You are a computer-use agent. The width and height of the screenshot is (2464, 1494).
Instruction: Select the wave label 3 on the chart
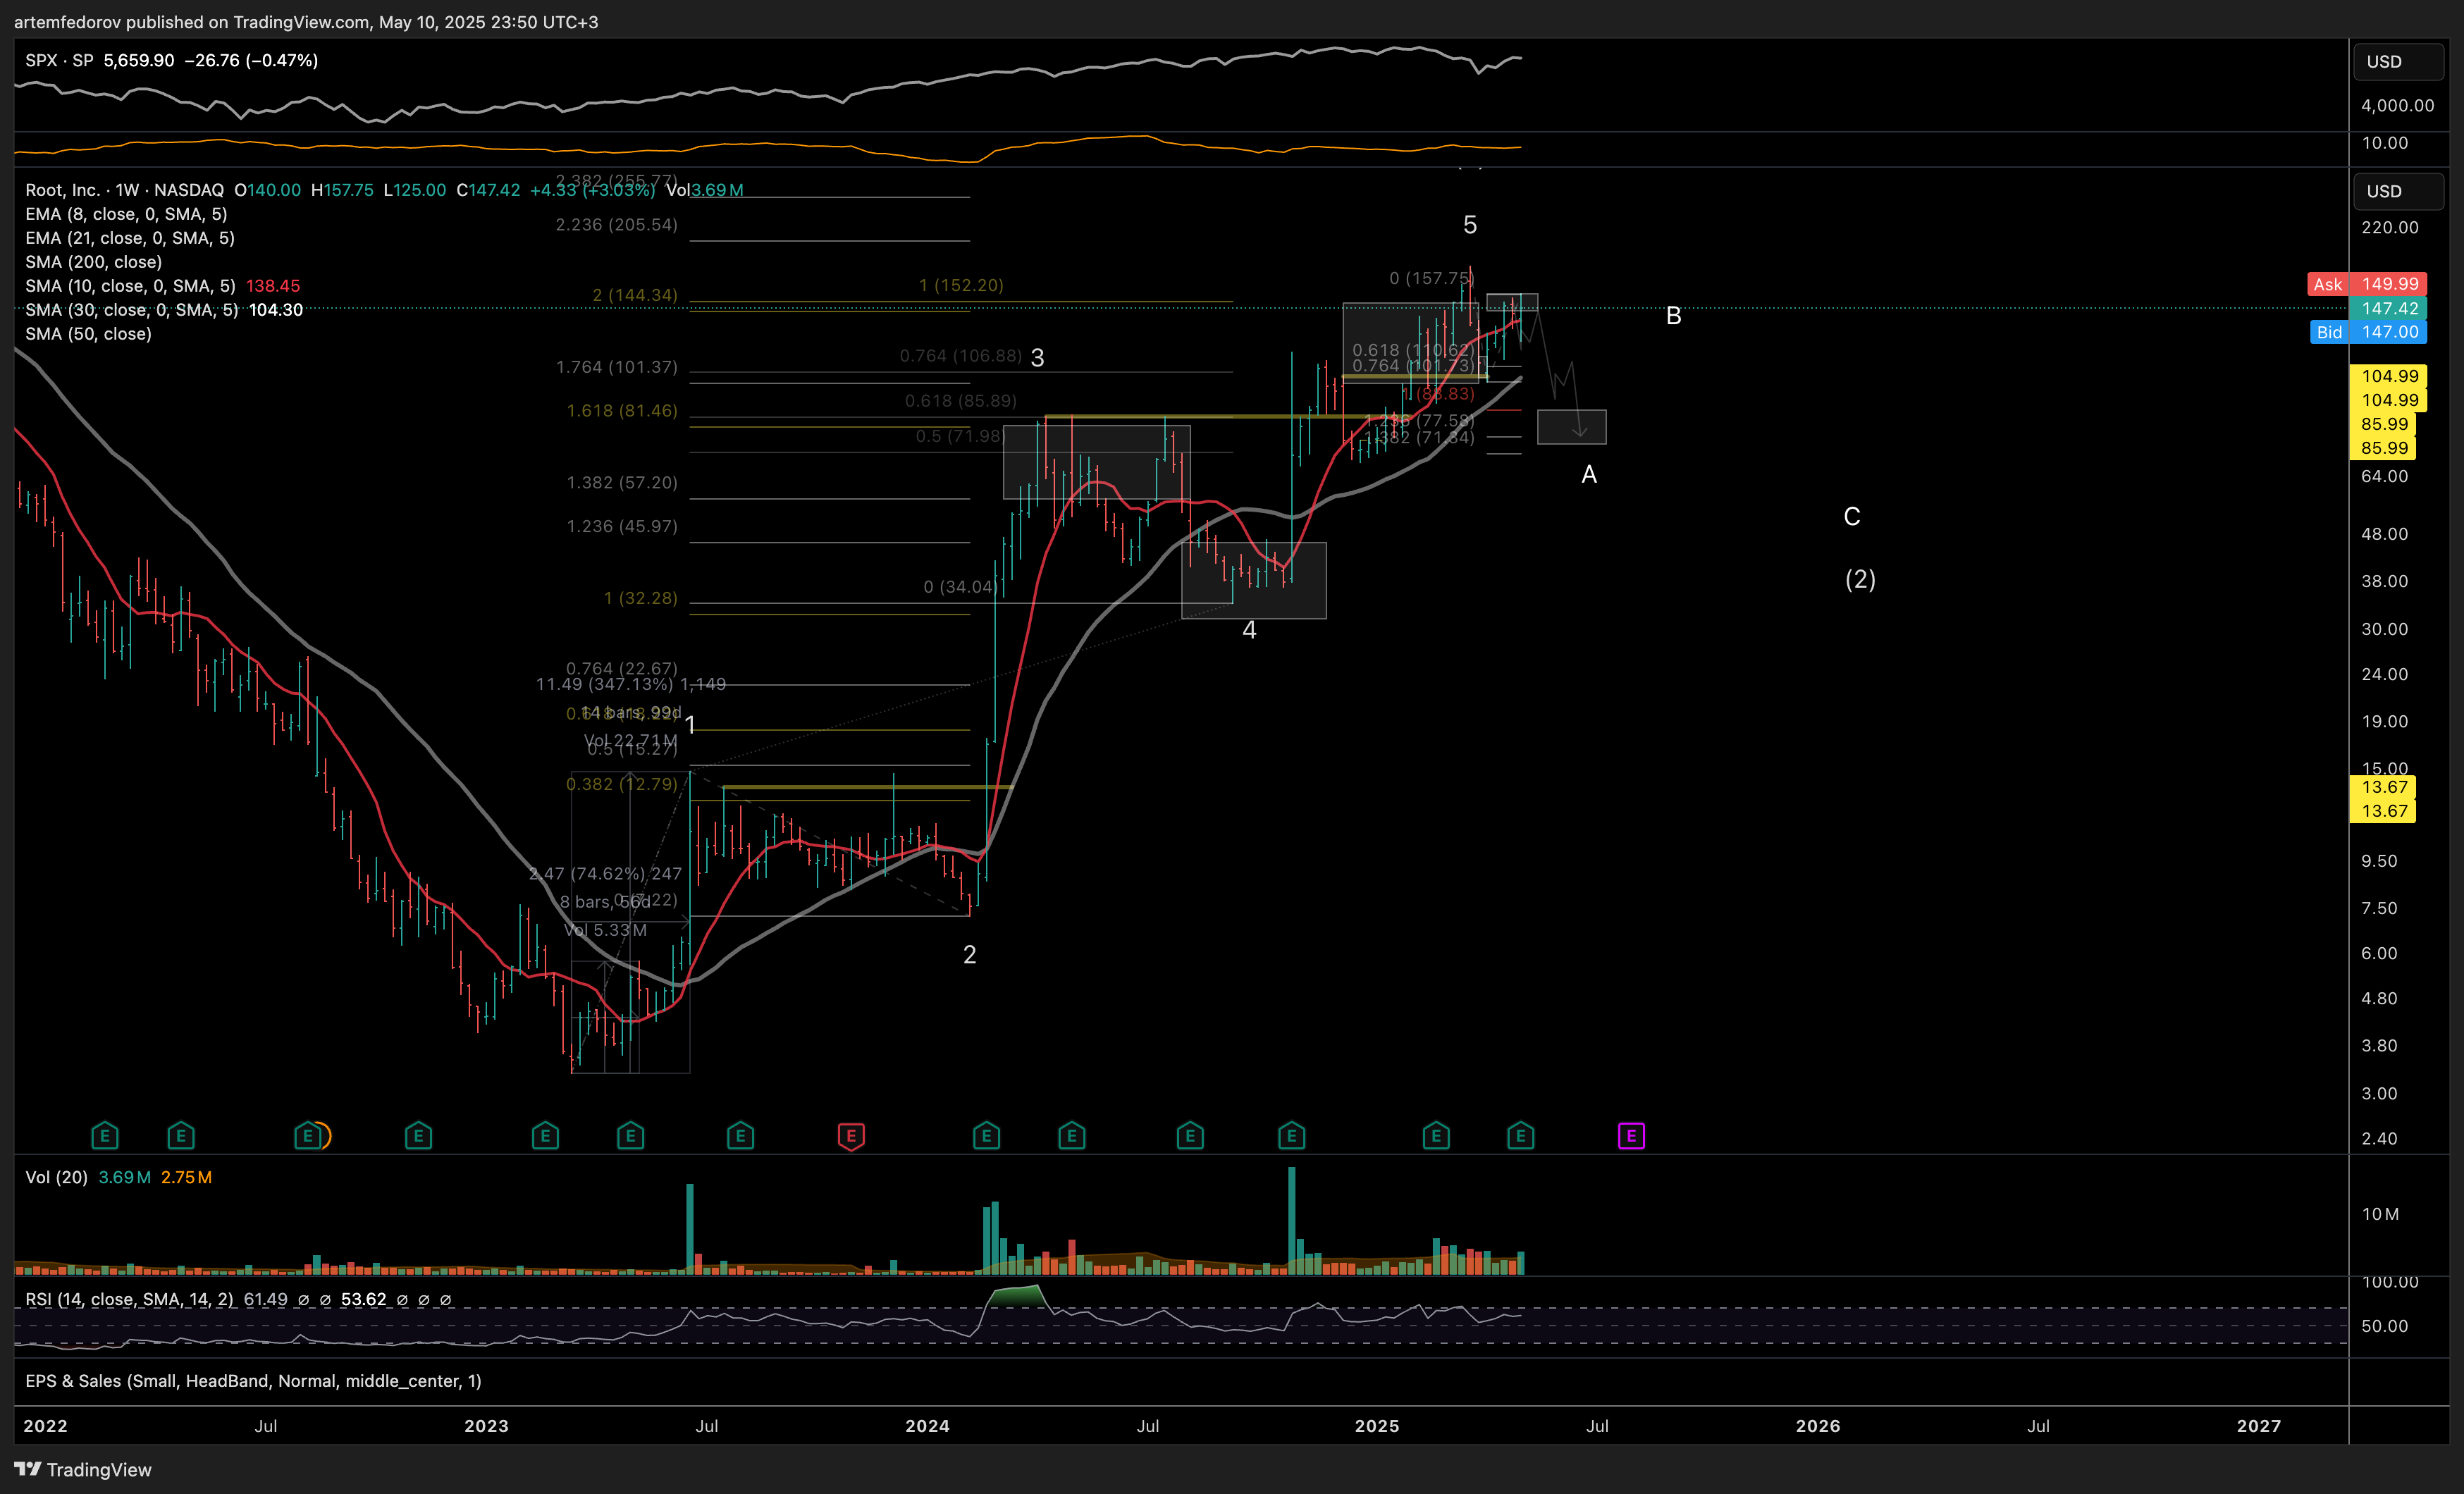click(1037, 357)
